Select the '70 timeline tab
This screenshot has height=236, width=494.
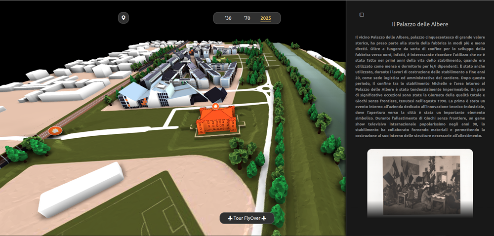pos(247,18)
